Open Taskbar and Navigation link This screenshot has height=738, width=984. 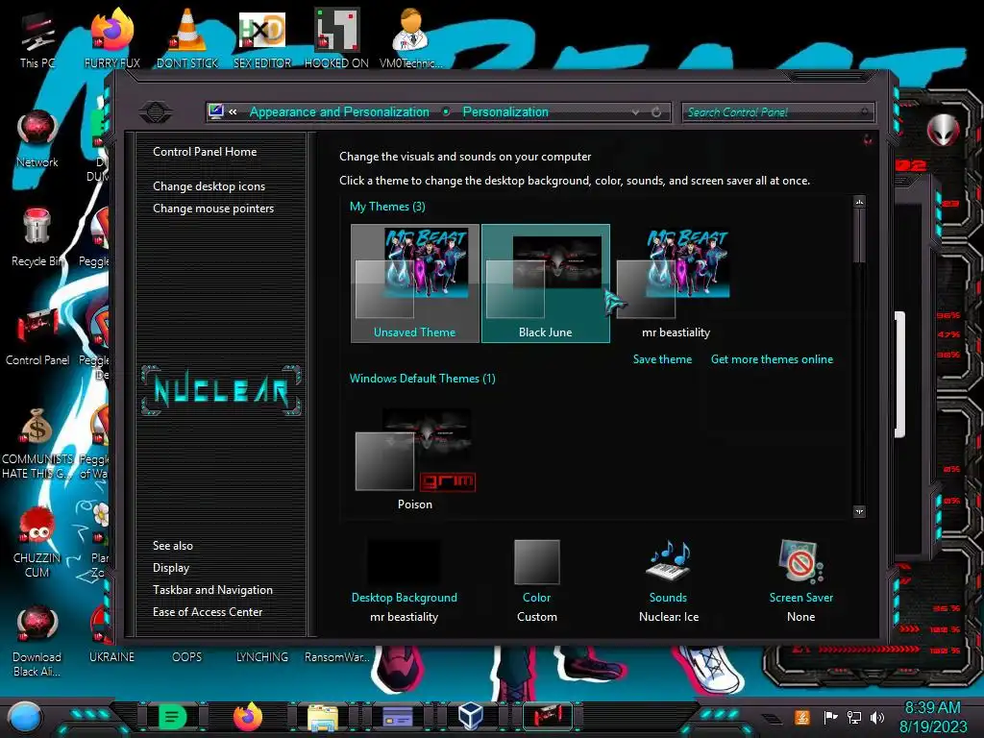click(x=212, y=590)
